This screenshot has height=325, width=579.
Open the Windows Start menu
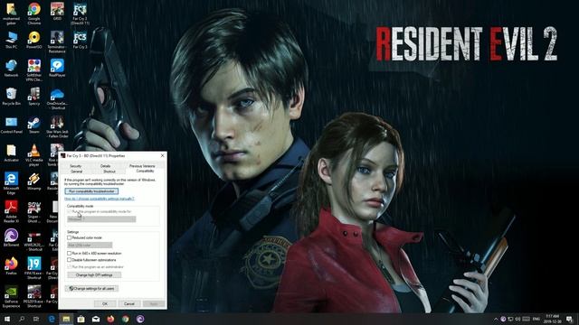[7, 319]
